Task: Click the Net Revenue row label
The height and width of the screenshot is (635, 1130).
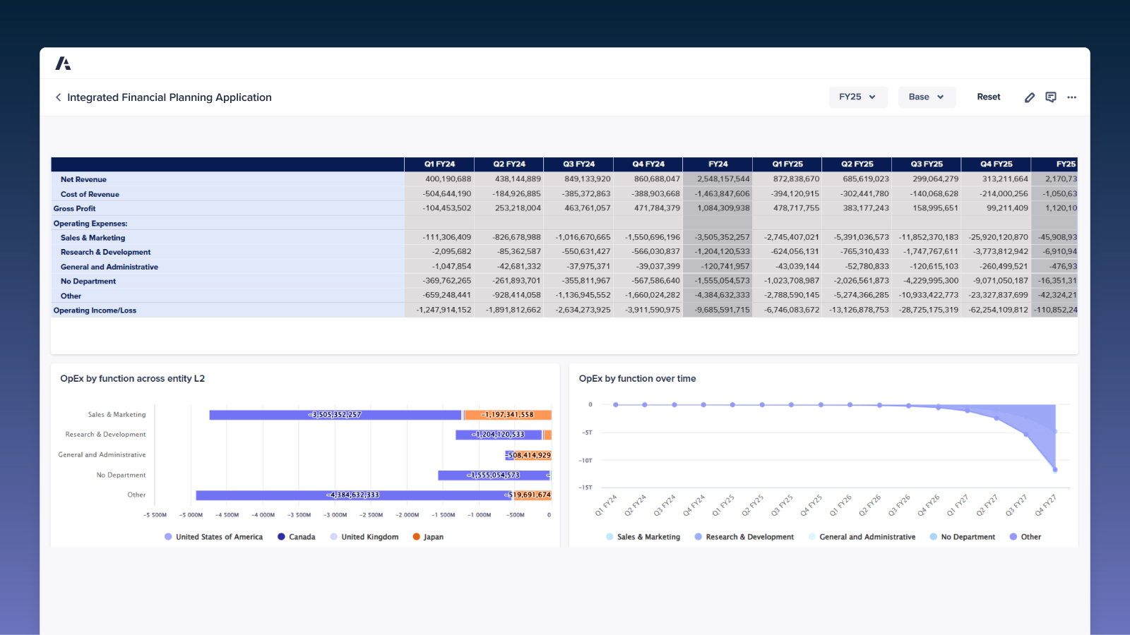Action: pyautogui.click(x=83, y=180)
